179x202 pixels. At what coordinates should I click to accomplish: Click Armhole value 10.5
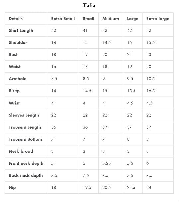151,79
